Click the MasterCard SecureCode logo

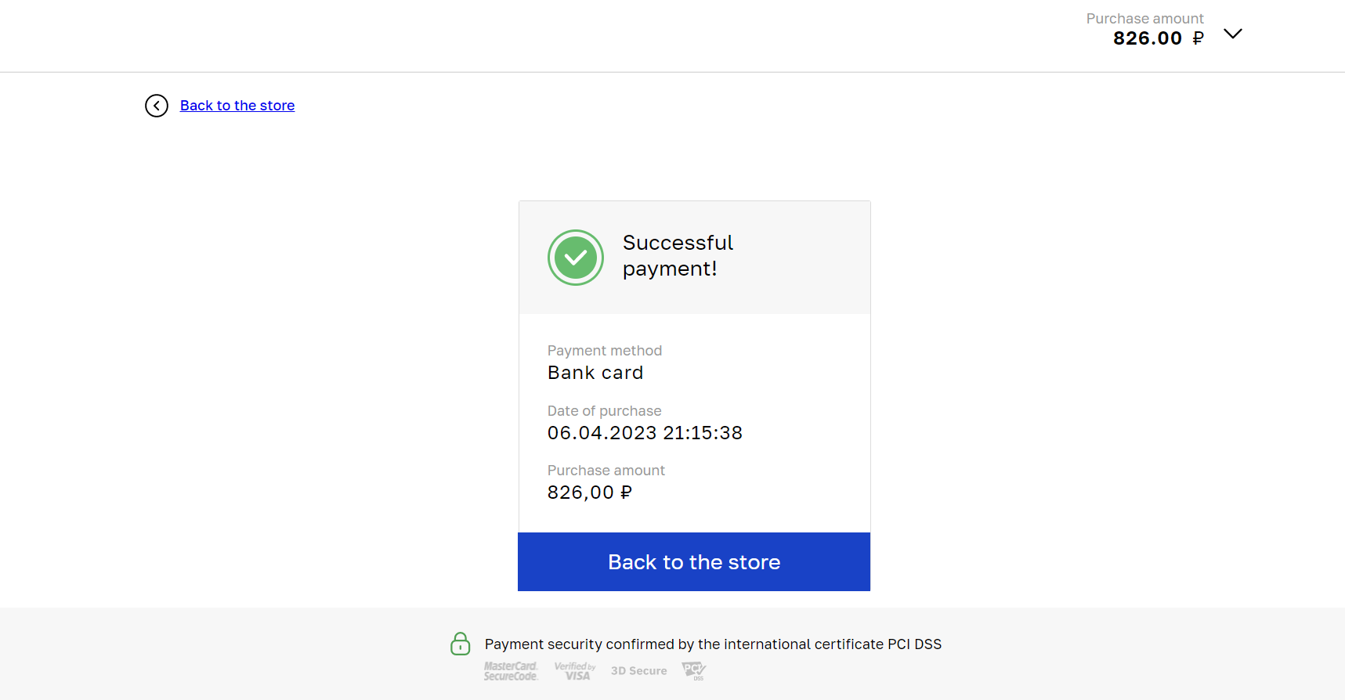point(511,671)
